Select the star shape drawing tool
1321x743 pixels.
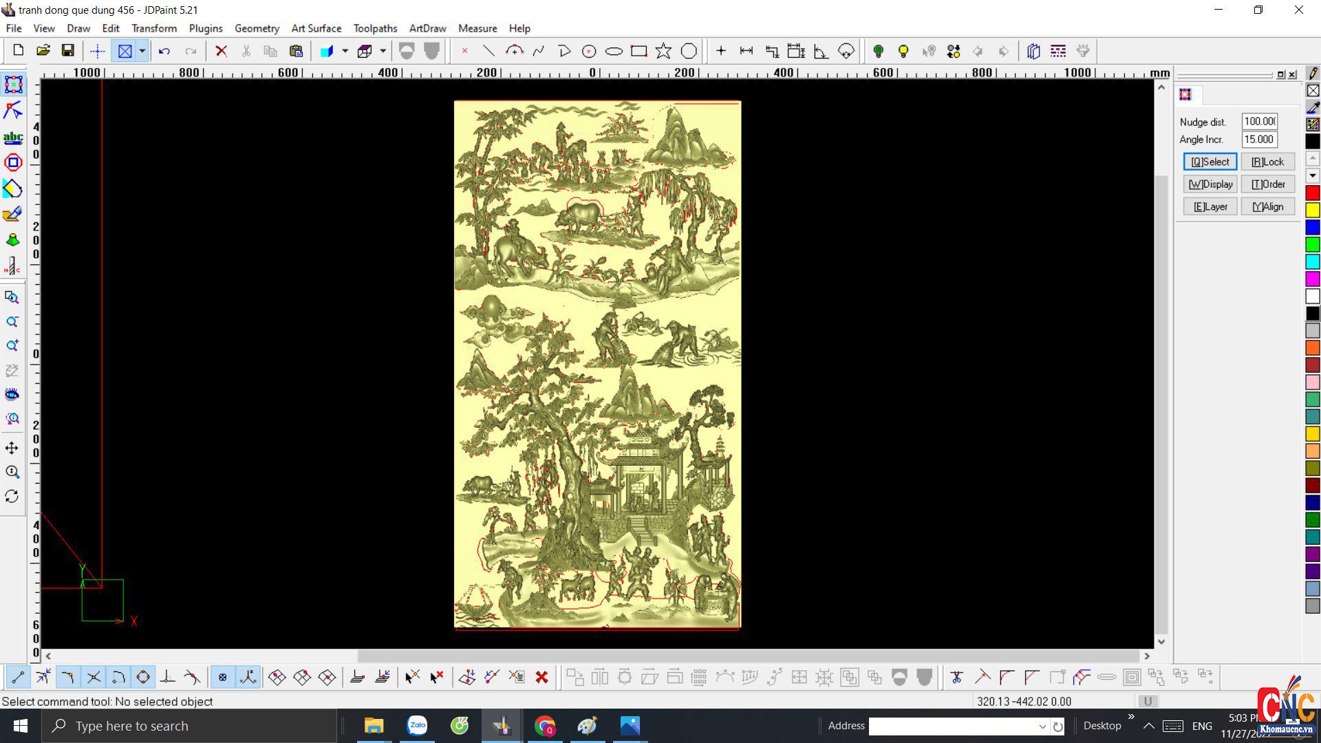tap(663, 51)
